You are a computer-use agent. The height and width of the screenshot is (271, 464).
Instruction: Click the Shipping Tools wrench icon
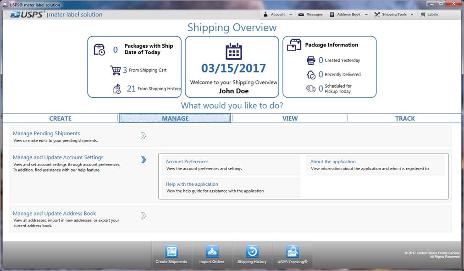(377, 14)
